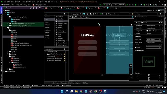Open IDE settings gear in top toolbar
167x94 pixels.
163,5
